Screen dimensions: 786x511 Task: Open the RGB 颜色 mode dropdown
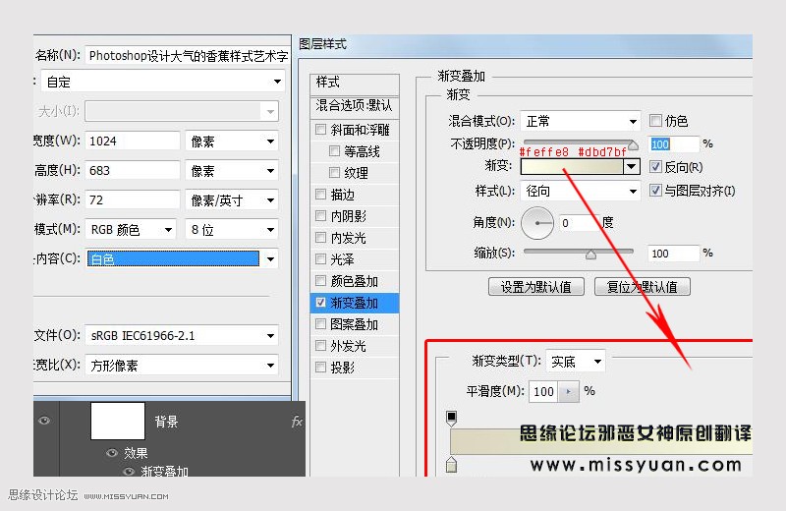(x=131, y=229)
